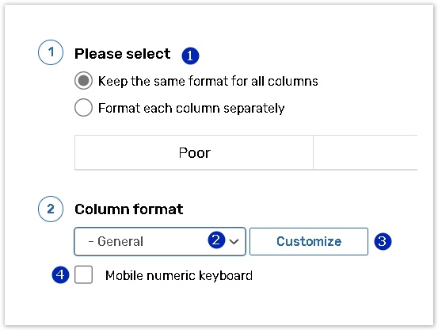Open the General column format dropdown
Screen dimensions: 438x330
(x=160, y=241)
